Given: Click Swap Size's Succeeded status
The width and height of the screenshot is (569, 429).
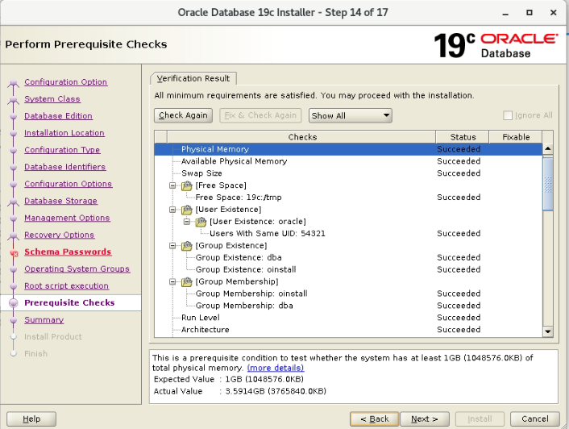Looking at the screenshot, I should 459,173.
